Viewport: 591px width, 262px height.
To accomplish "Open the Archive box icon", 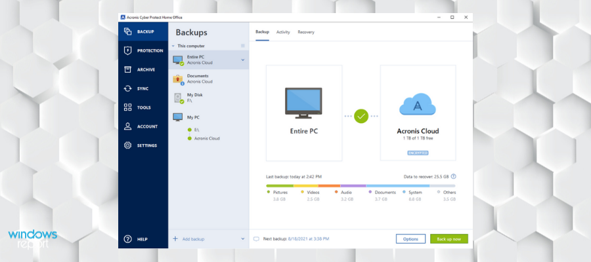I will tap(128, 69).
